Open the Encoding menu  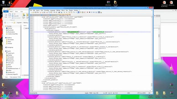(47, 10)
